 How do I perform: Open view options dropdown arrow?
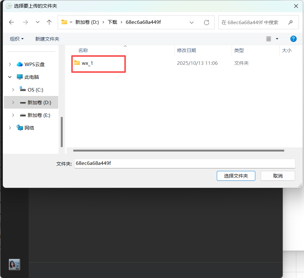277,39
